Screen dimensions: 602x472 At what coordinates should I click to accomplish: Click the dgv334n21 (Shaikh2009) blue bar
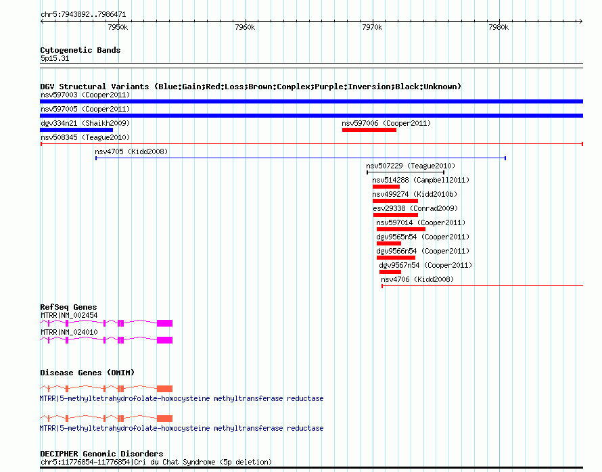tap(76, 130)
